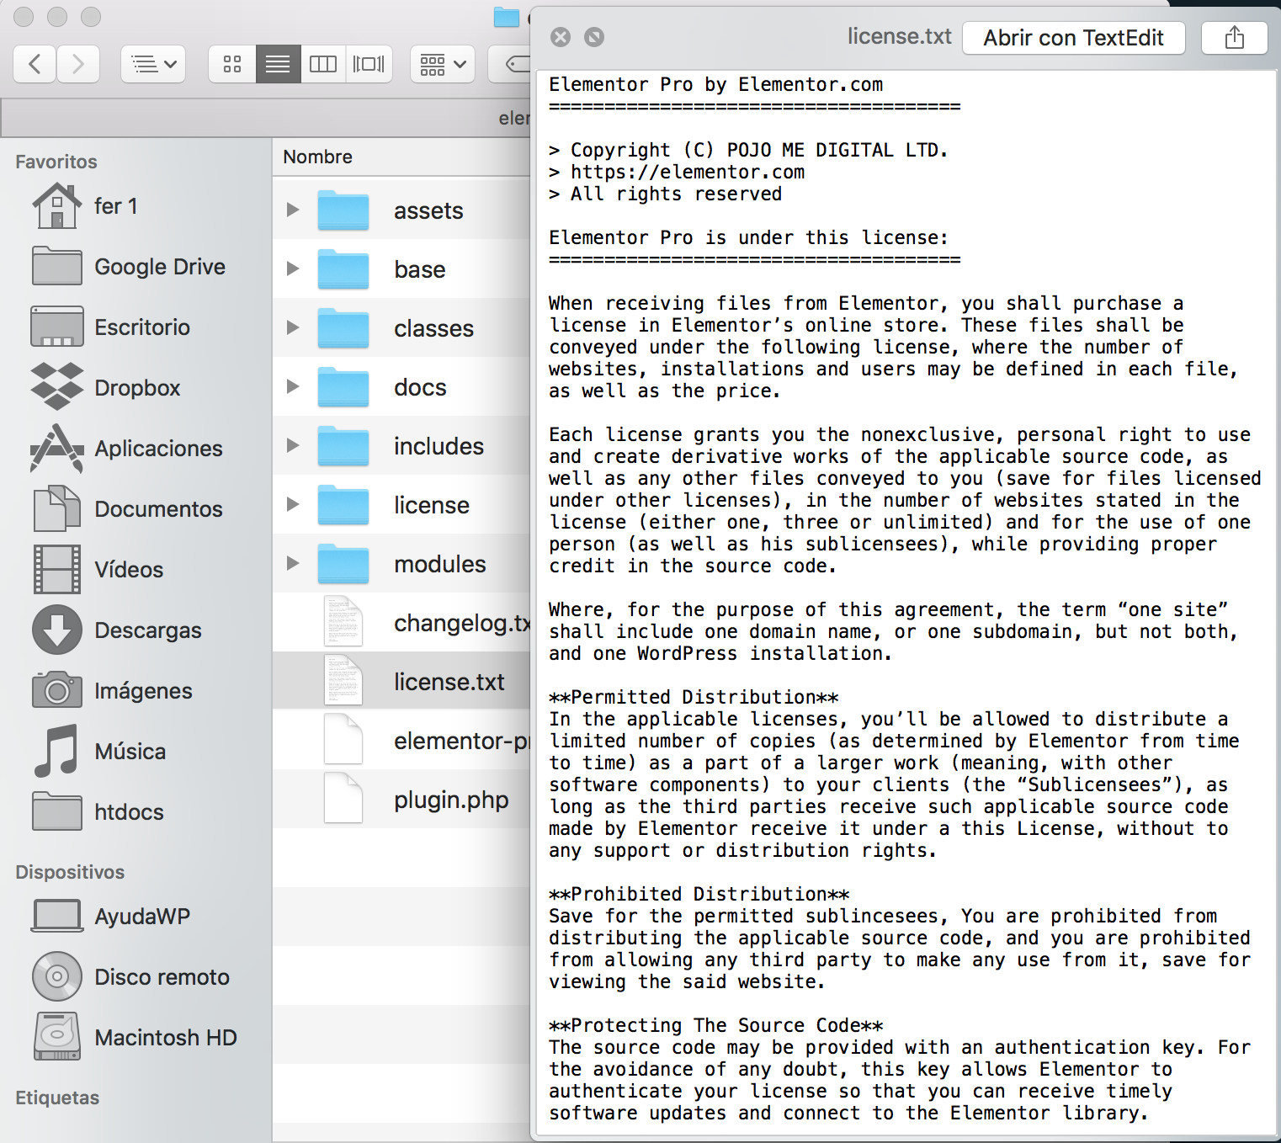1281x1143 pixels.
Task: Select Macintosh HD device
Action: click(x=165, y=1038)
